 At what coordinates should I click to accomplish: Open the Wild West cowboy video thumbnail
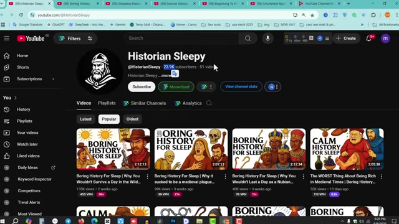tap(113, 149)
